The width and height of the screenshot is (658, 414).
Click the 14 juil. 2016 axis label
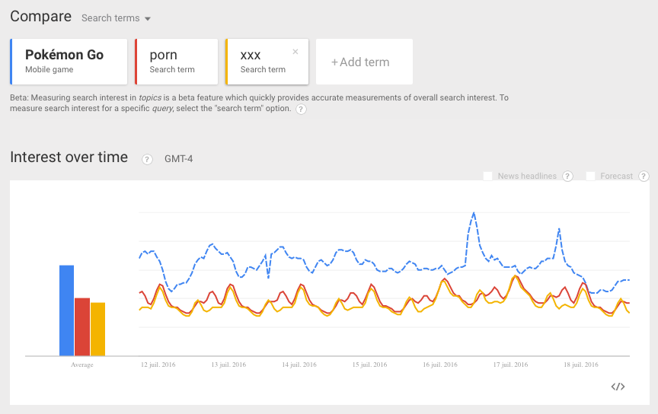[x=299, y=365]
